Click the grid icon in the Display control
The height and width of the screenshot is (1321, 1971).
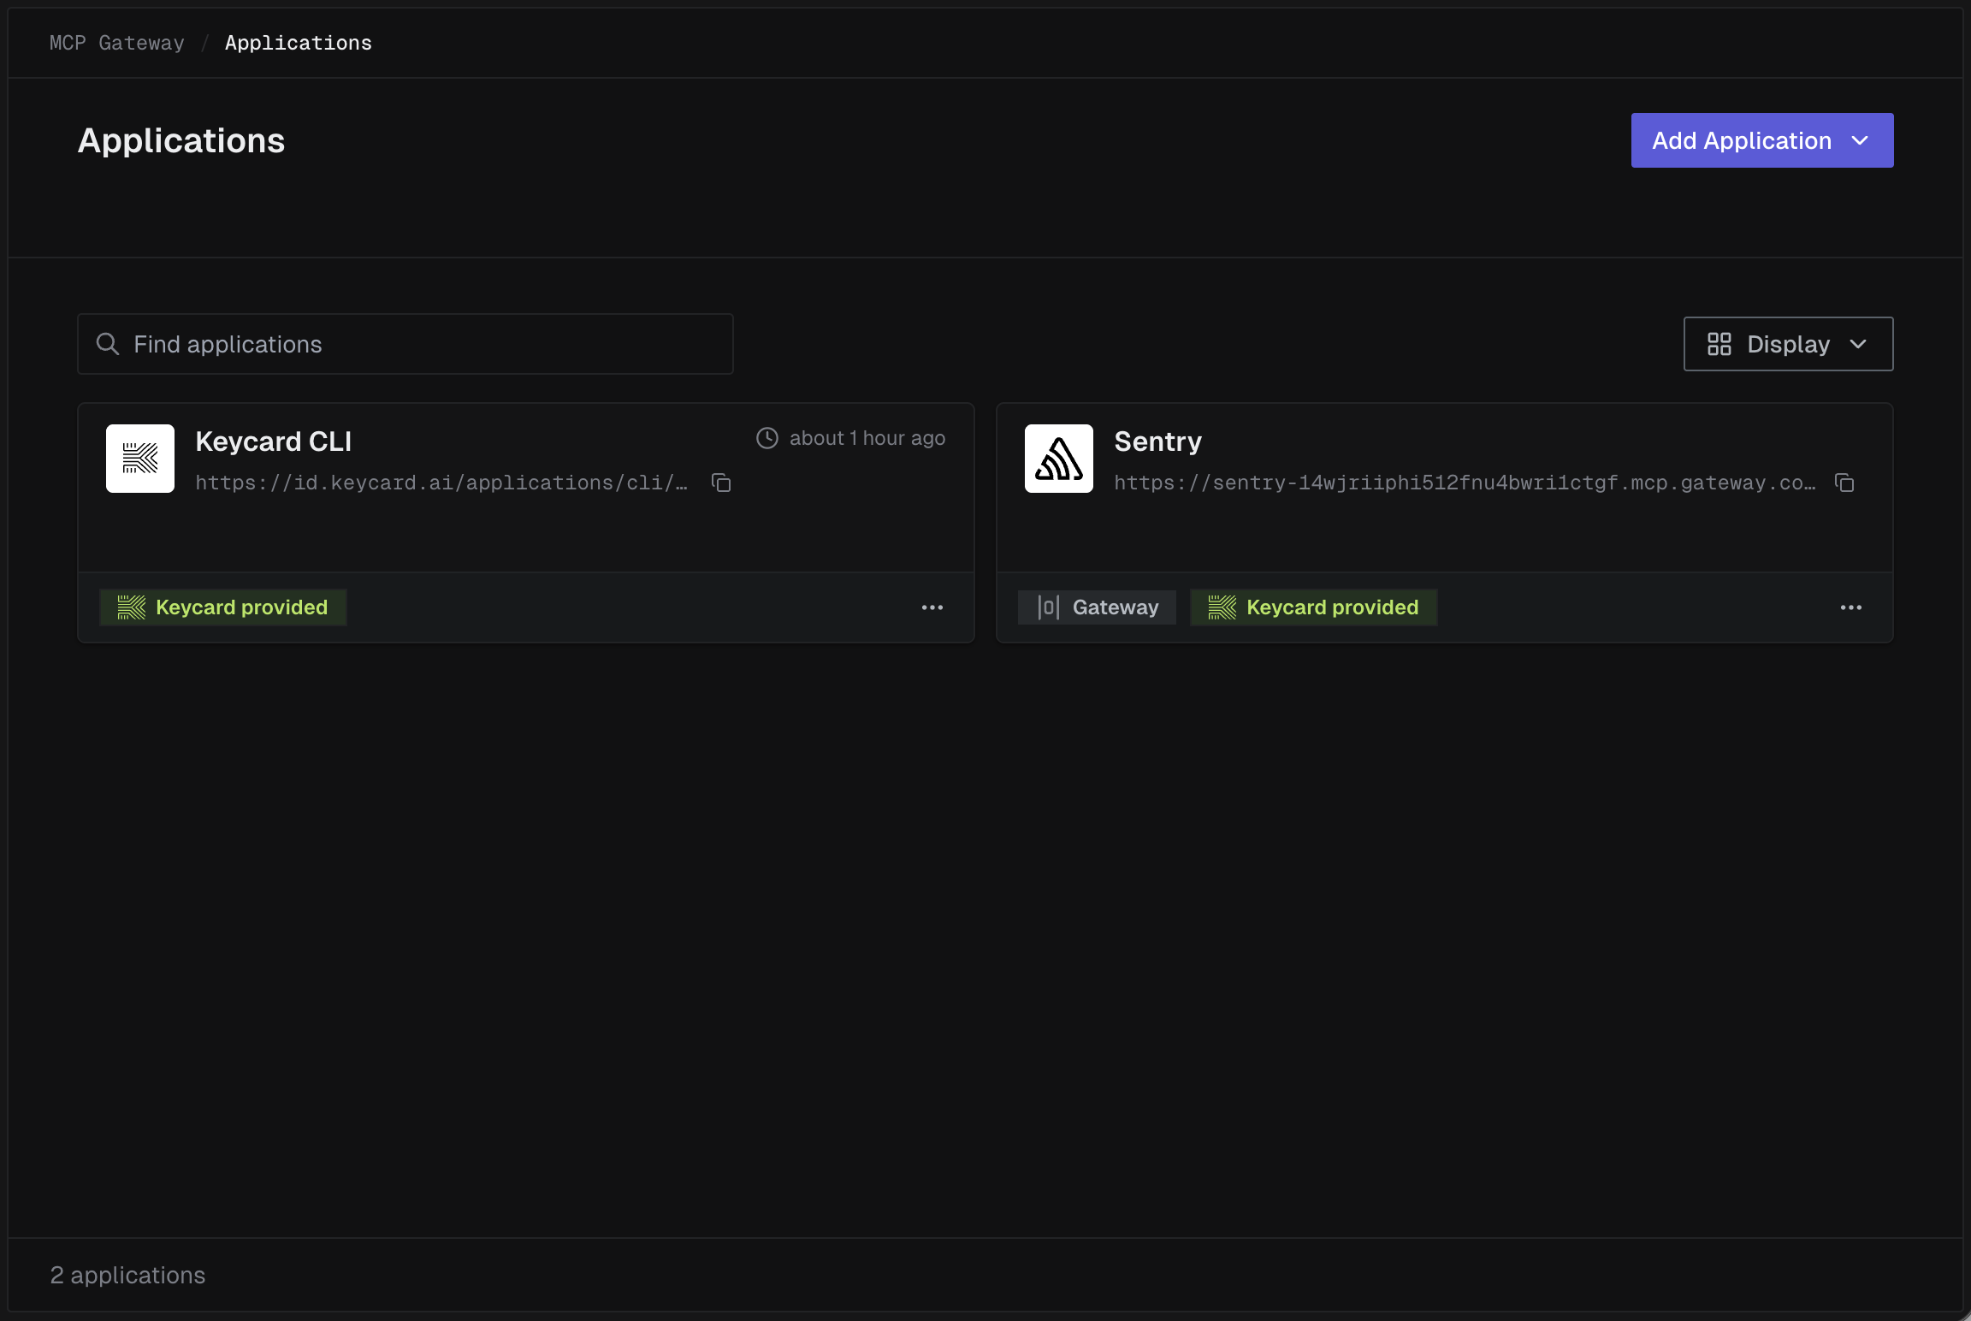[x=1719, y=343]
